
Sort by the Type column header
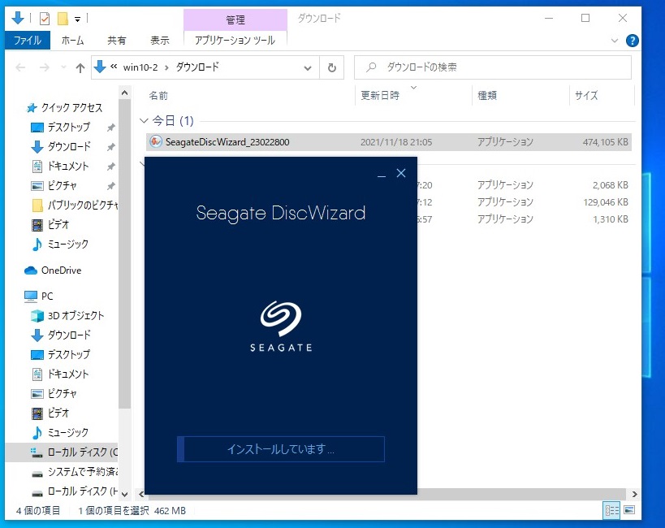coord(487,96)
